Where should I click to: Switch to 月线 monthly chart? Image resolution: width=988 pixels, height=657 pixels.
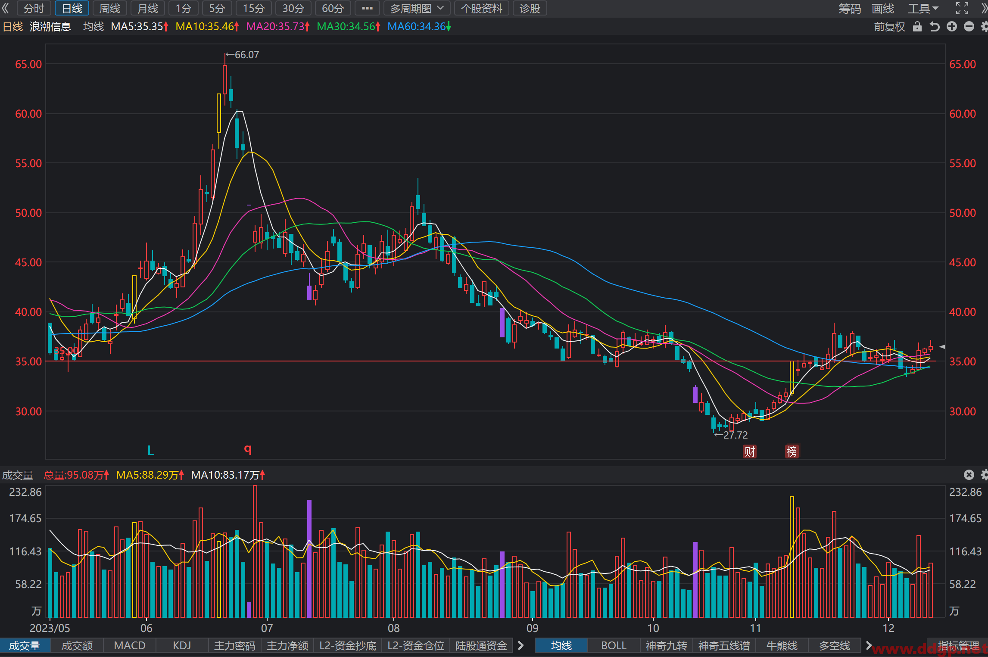(x=148, y=8)
